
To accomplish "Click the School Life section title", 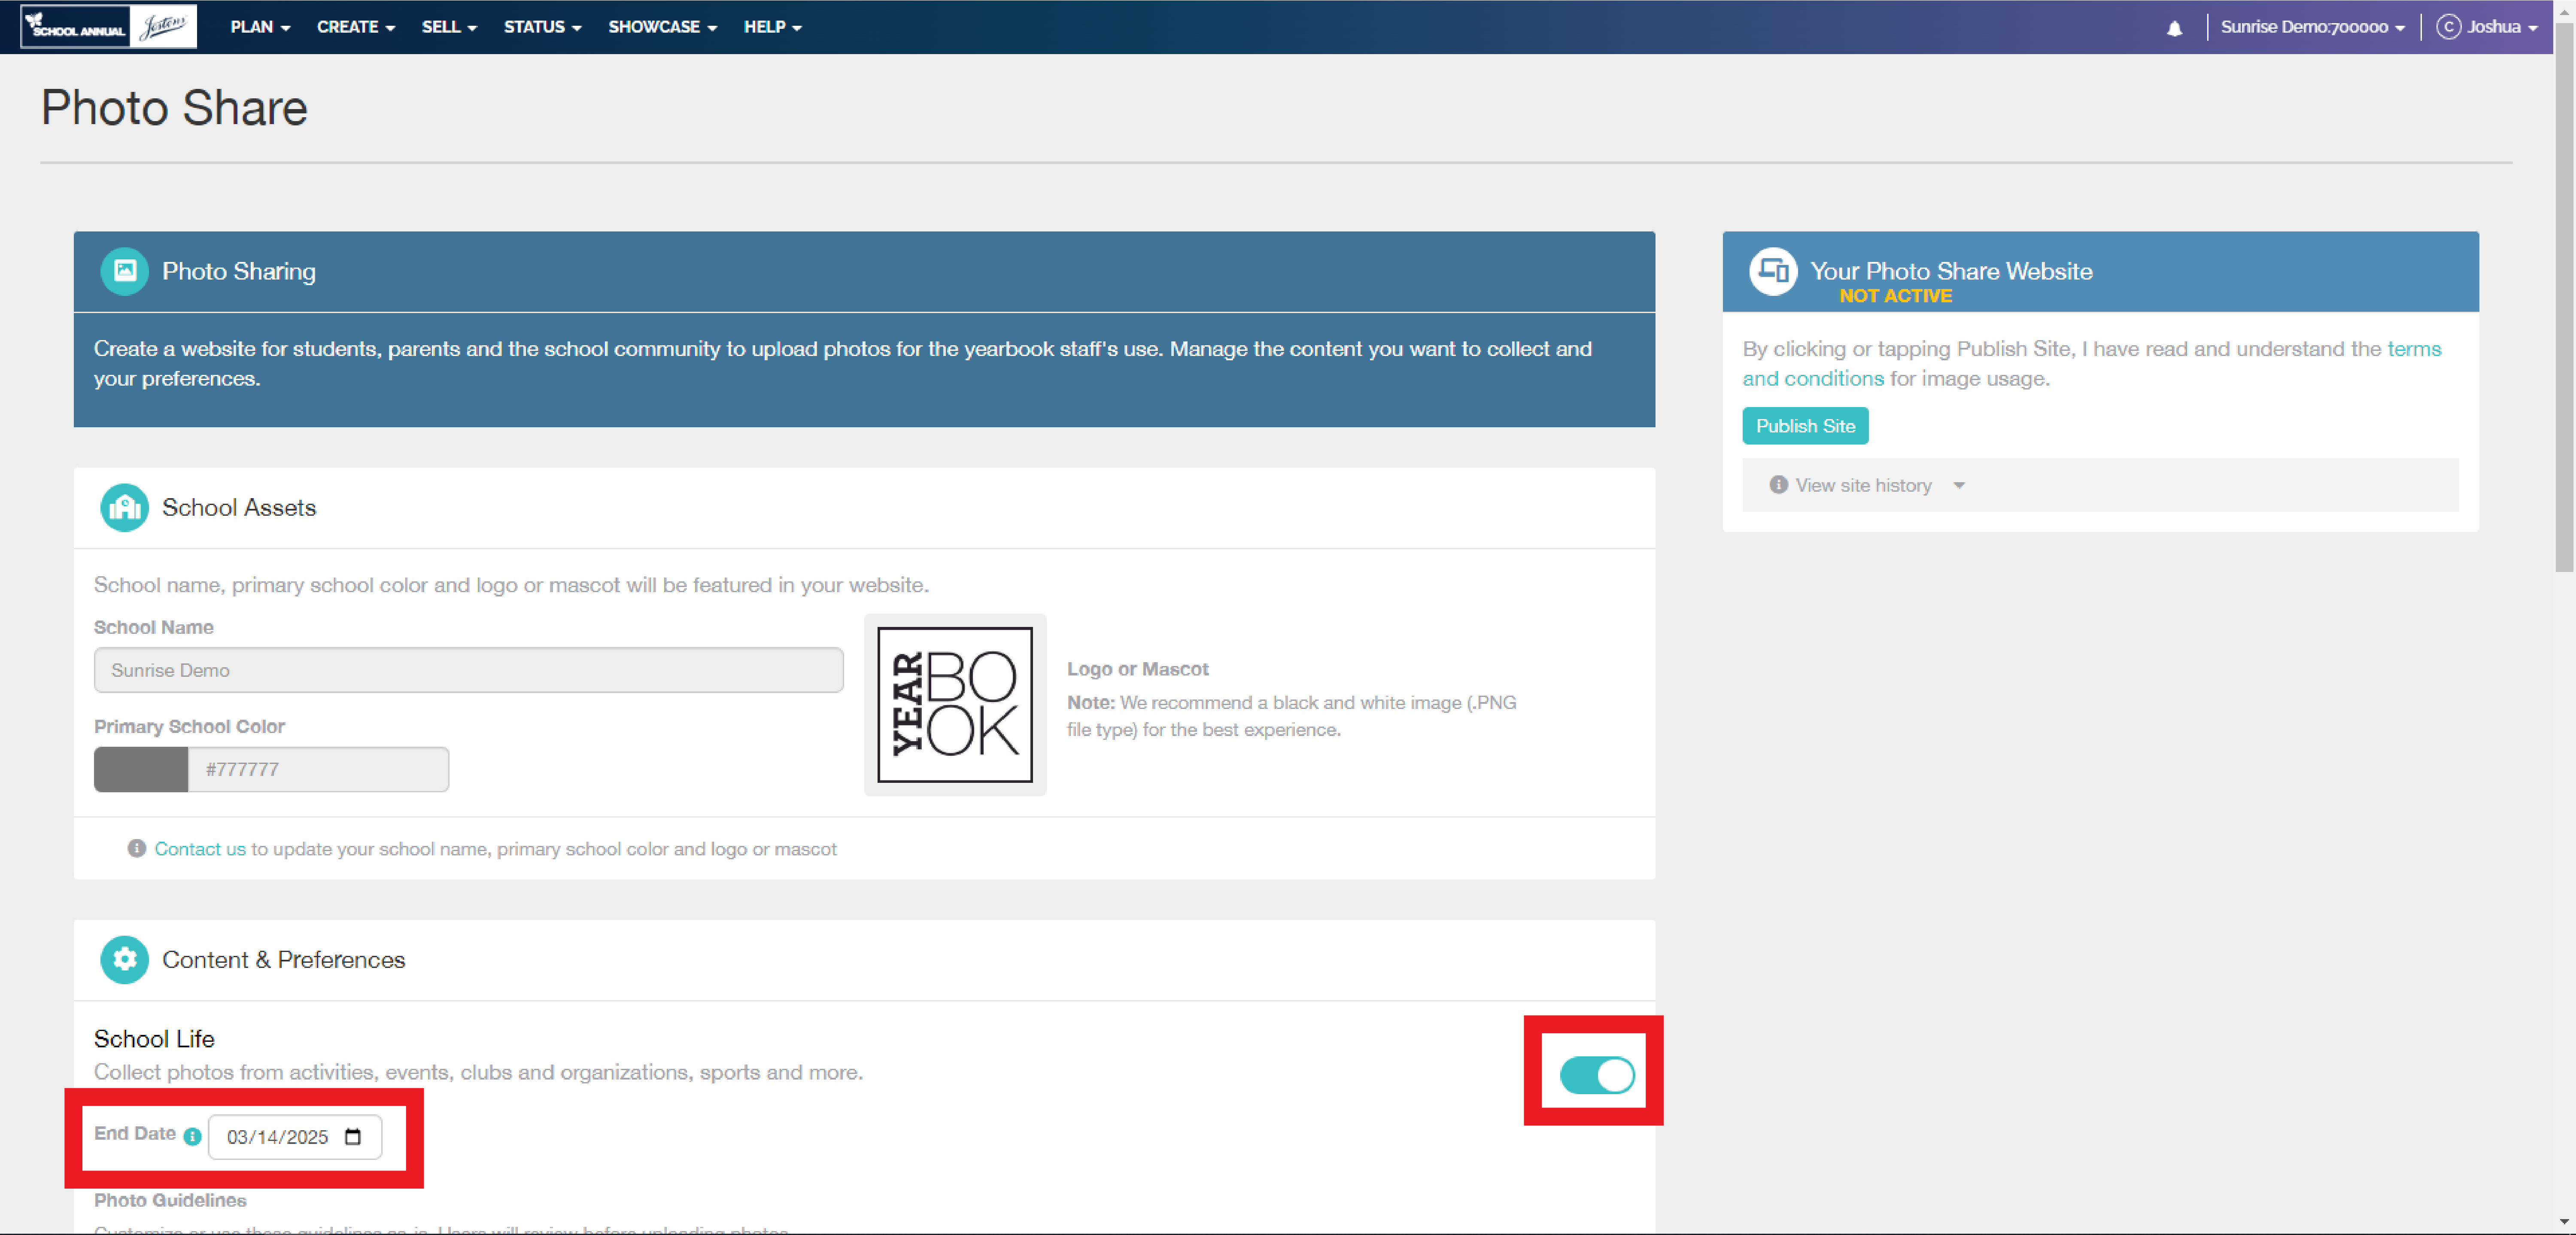I will pos(154,1039).
